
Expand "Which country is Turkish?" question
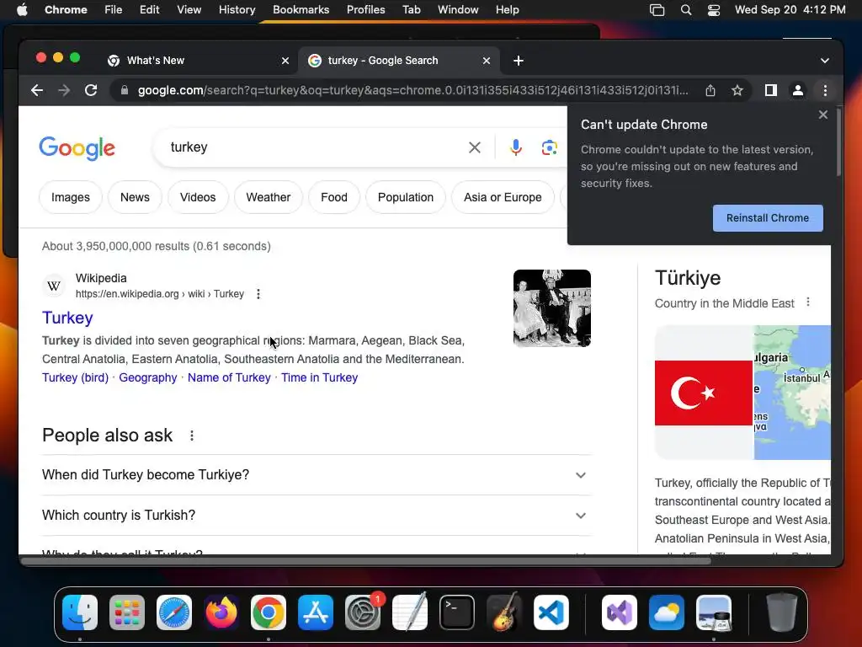click(317, 516)
